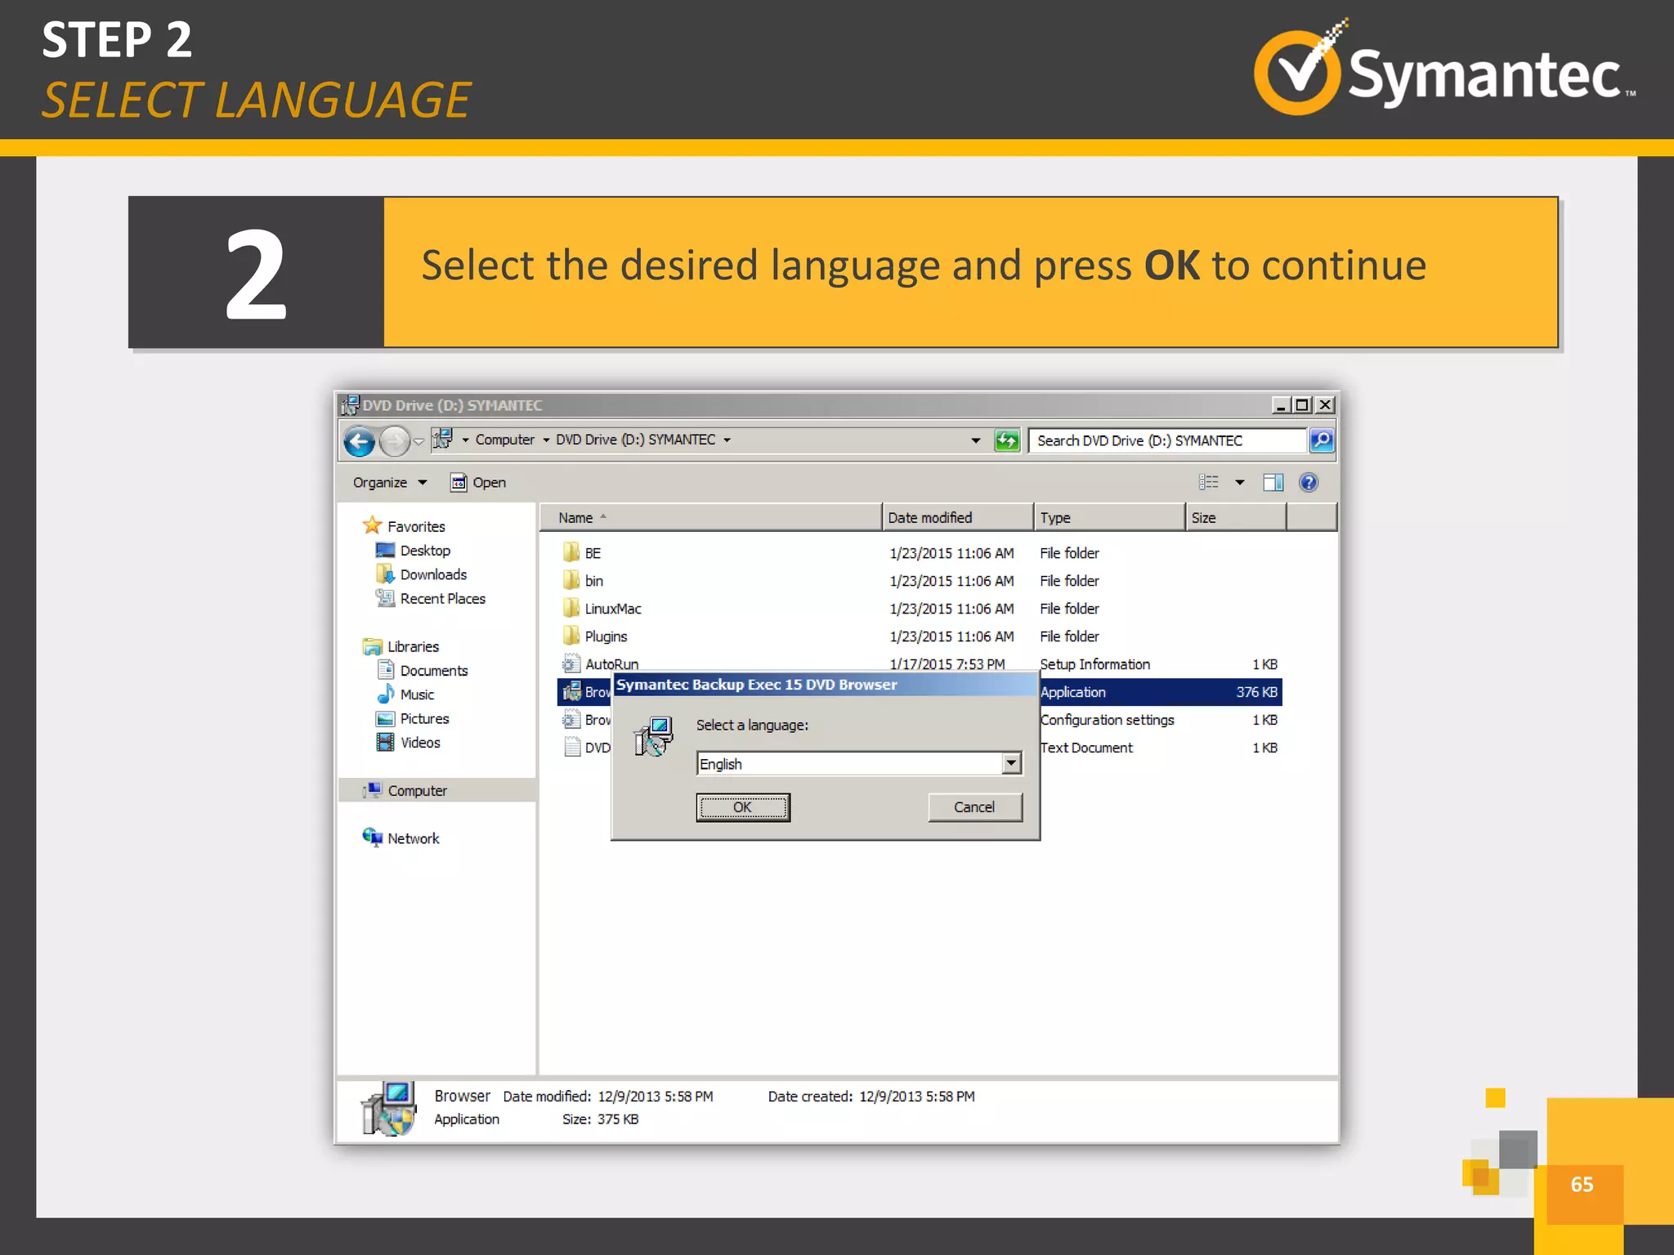This screenshot has height=1255, width=1674.
Task: Open the dropdown arrow after SYMANTEC breadcrumb
Action: click(727, 440)
